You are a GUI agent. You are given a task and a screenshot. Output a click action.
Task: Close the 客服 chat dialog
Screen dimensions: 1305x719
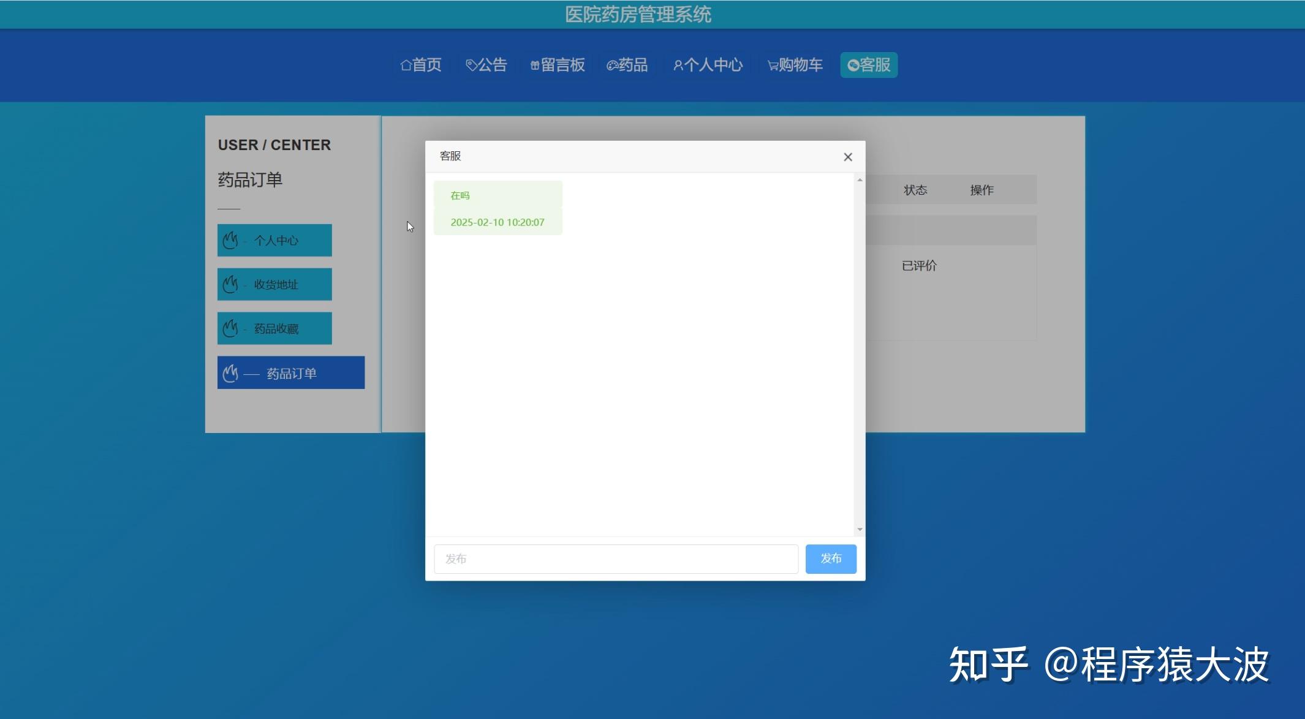point(847,157)
